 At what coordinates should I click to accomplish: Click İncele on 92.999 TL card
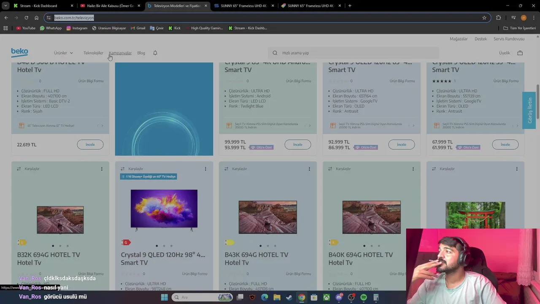(402, 144)
